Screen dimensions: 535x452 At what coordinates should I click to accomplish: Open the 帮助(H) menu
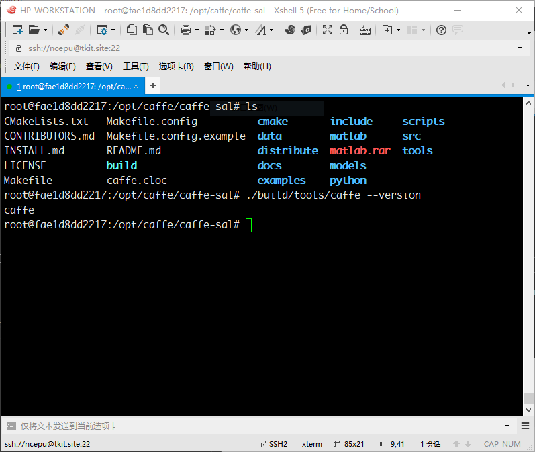point(257,66)
